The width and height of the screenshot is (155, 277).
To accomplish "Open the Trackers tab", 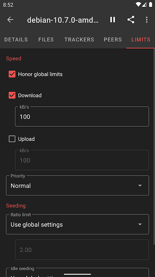I will [79, 39].
